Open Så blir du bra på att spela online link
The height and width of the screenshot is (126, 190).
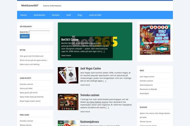[34, 62]
